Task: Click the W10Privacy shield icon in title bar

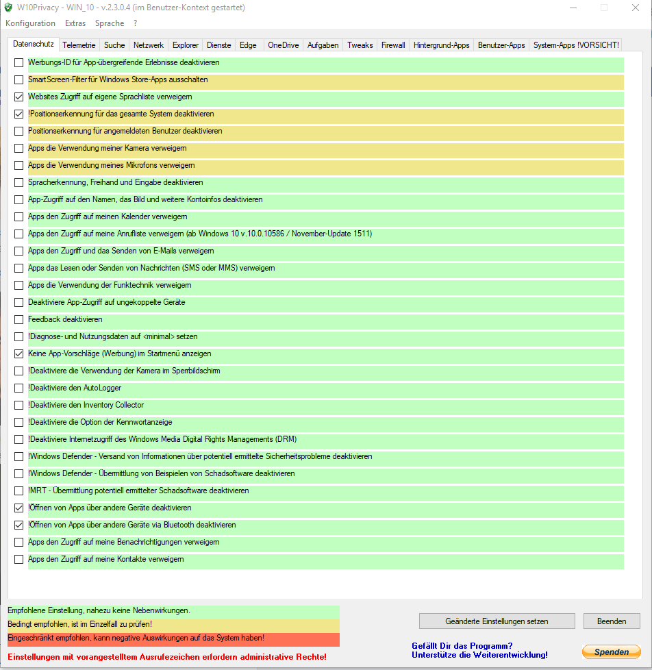Action: point(9,8)
